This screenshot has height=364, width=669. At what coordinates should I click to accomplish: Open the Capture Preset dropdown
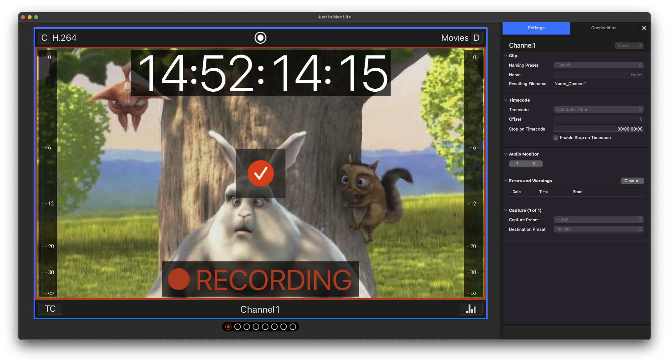click(599, 220)
